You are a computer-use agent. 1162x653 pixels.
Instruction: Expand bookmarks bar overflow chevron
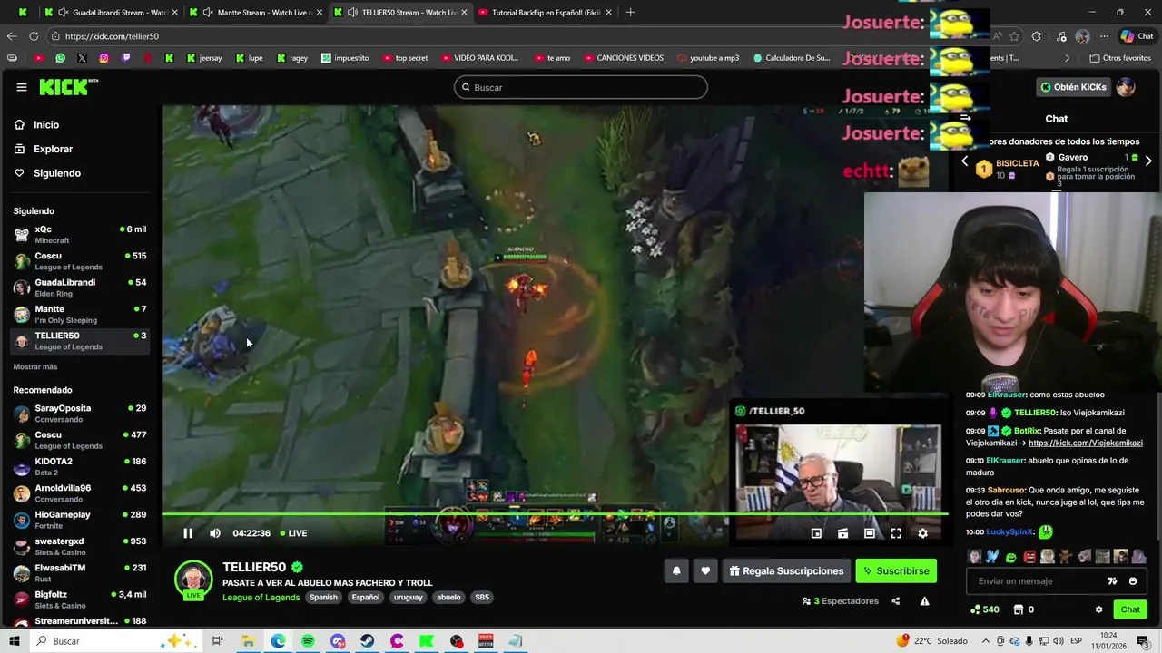tap(1068, 58)
